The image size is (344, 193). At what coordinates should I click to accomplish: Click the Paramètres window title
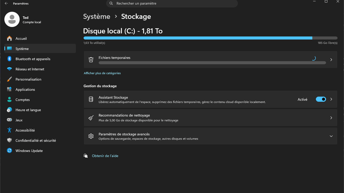click(21, 4)
